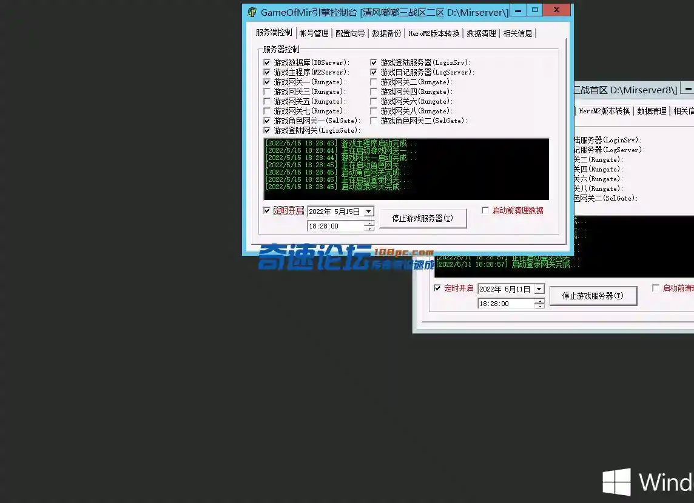Toggle 游戏数据库(DBServer) checkbox
This screenshot has width=694, height=503.
click(x=267, y=62)
